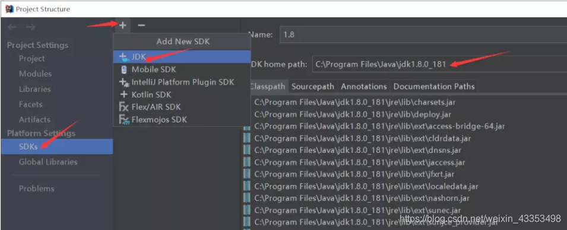Switch to the Annotations tab
The width and height of the screenshot is (567, 230).
tap(364, 87)
